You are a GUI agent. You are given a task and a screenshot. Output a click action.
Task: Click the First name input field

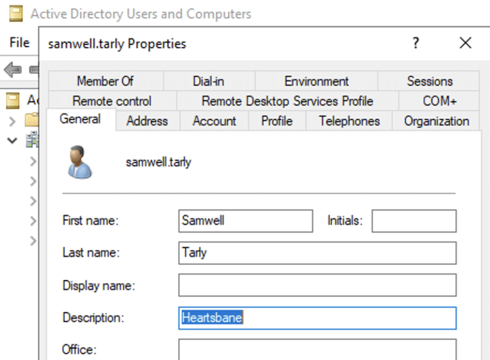246,221
